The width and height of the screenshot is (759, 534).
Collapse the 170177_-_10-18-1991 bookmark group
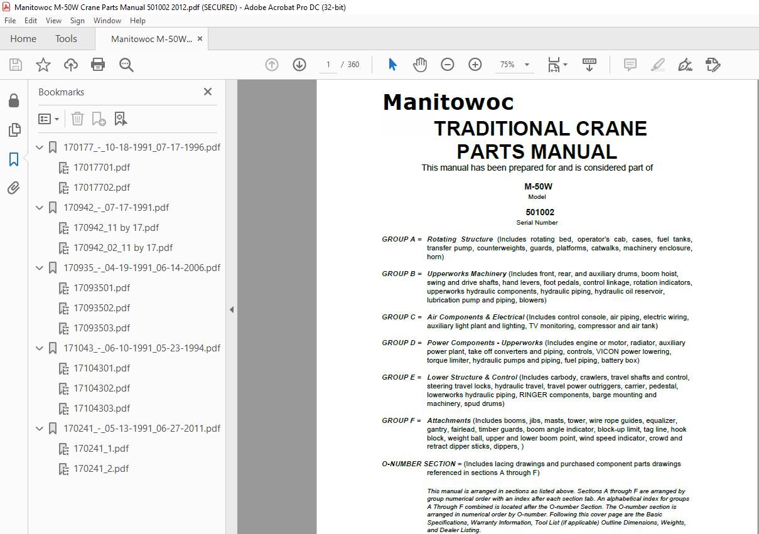(40, 147)
